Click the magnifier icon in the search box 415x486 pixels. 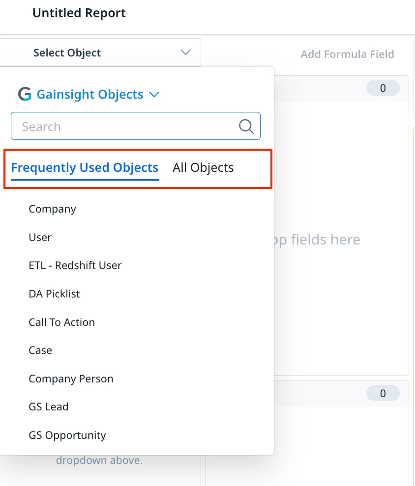246,126
